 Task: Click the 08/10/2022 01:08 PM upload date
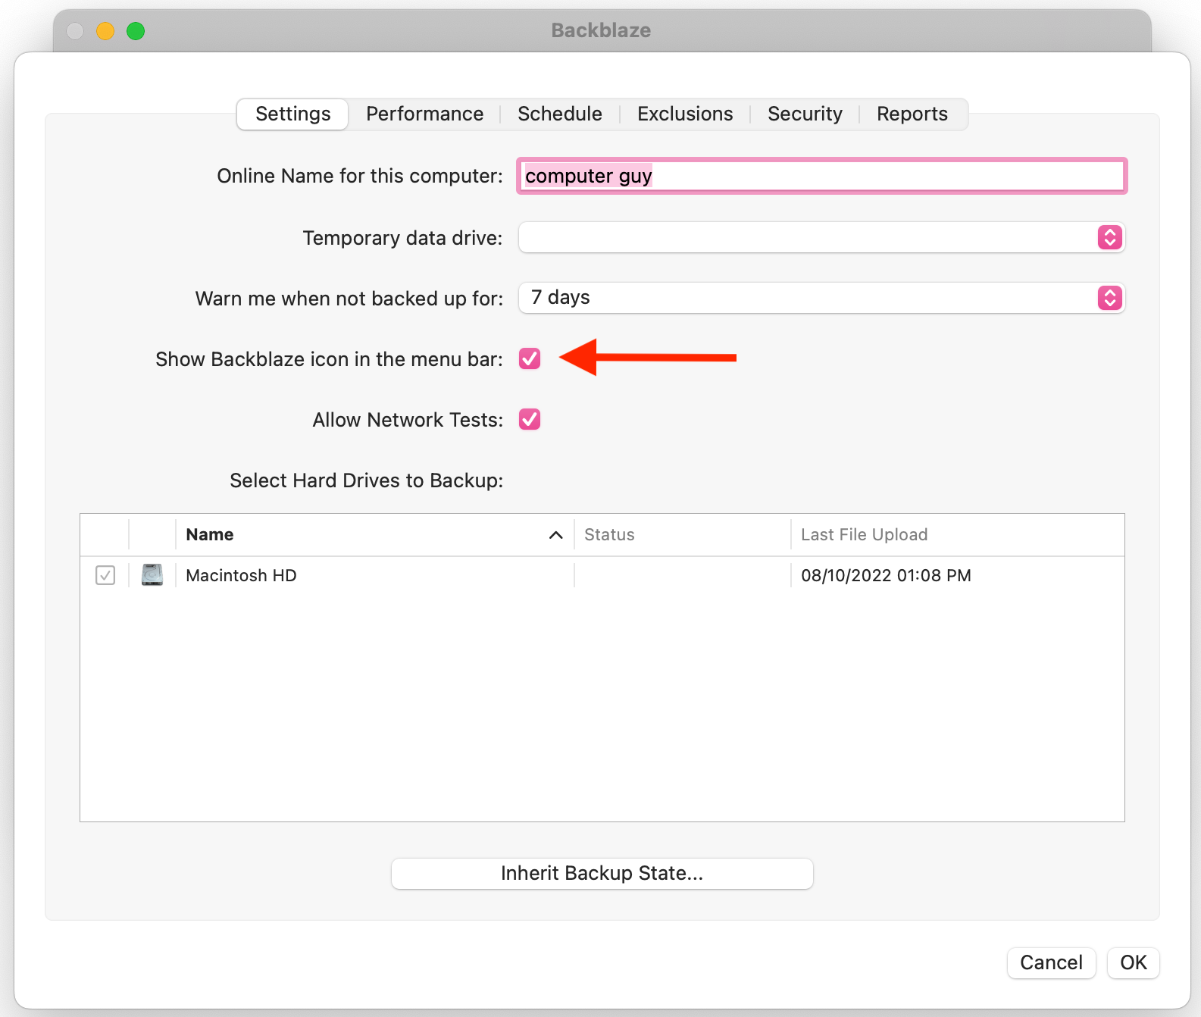(x=886, y=575)
